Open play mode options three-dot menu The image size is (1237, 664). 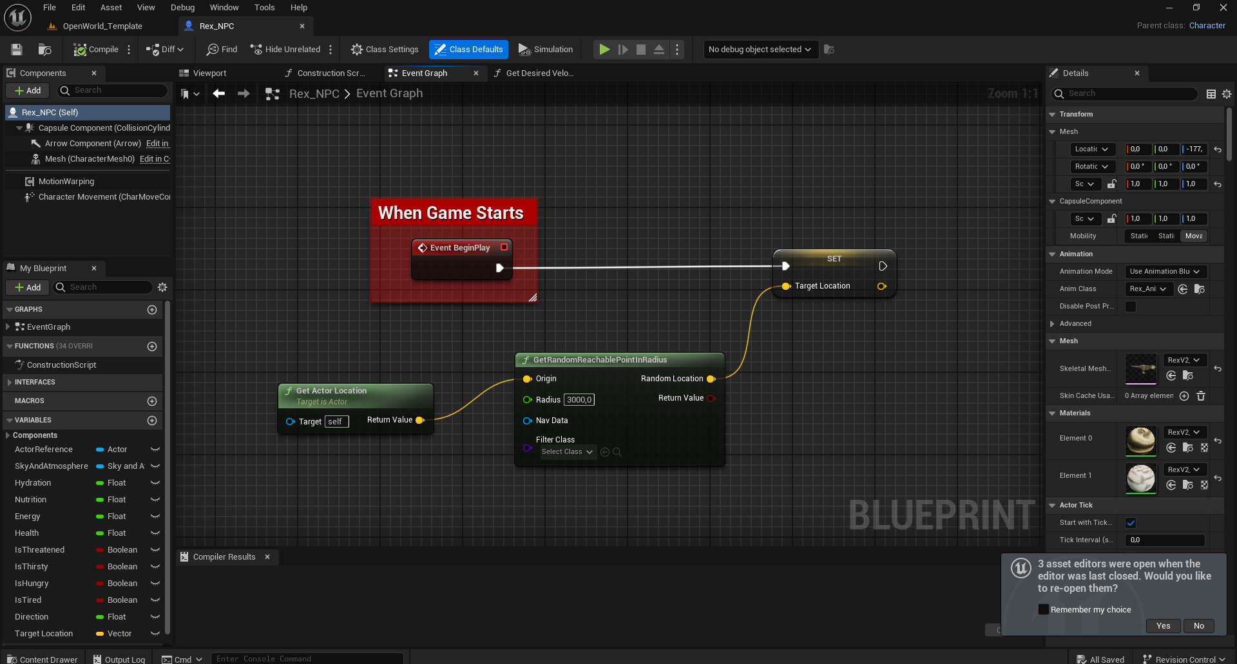pyautogui.click(x=676, y=50)
